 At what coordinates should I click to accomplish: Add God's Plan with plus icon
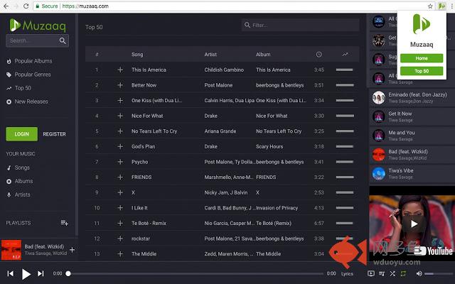[120, 147]
